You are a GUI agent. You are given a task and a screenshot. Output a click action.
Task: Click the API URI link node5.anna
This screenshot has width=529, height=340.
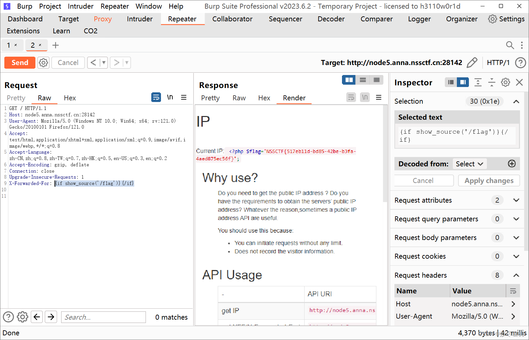point(342,310)
